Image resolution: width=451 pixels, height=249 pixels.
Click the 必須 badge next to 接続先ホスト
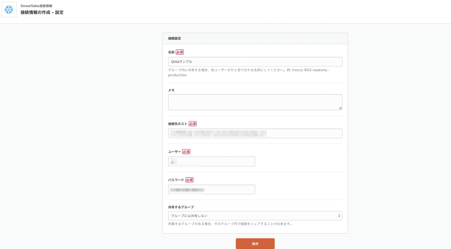click(192, 124)
